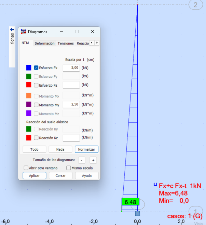Increase diagram size with plus button
The width and height of the screenshot is (206, 225).
pos(93,160)
